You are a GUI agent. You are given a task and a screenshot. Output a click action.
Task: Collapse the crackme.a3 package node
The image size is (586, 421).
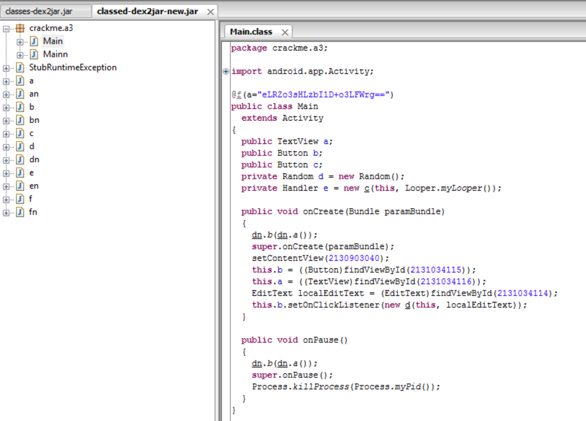coord(6,28)
